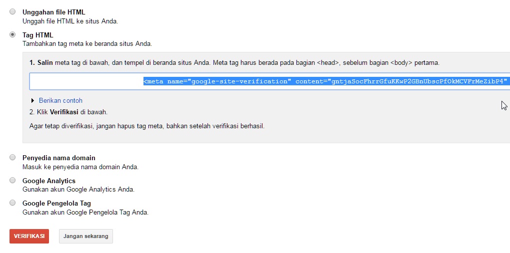This screenshot has height=253, width=510.
Task: Click 'Unggah file HTML ke situs Anda.' text
Action: (70, 21)
